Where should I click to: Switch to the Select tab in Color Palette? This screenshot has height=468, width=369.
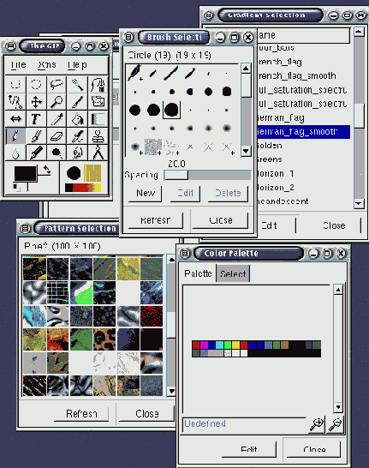click(x=233, y=273)
